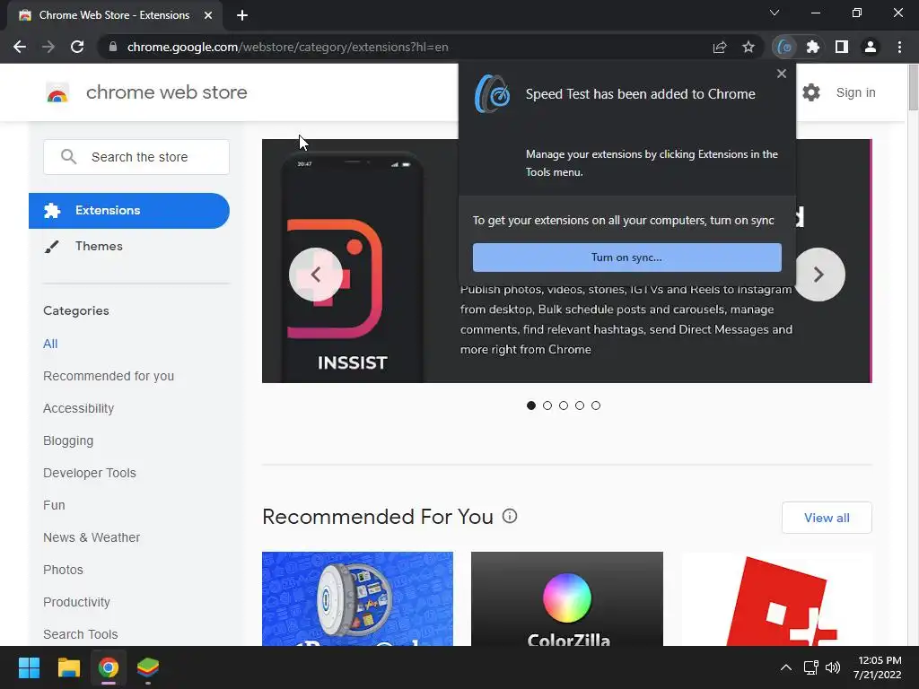
Task: Click the Turn on sync button
Action: click(626, 257)
